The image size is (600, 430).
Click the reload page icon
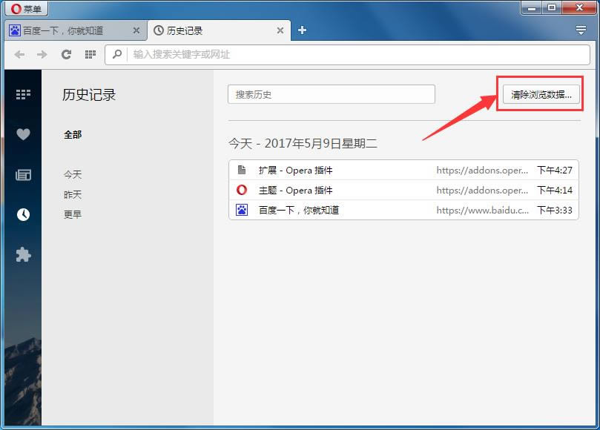tap(66, 54)
